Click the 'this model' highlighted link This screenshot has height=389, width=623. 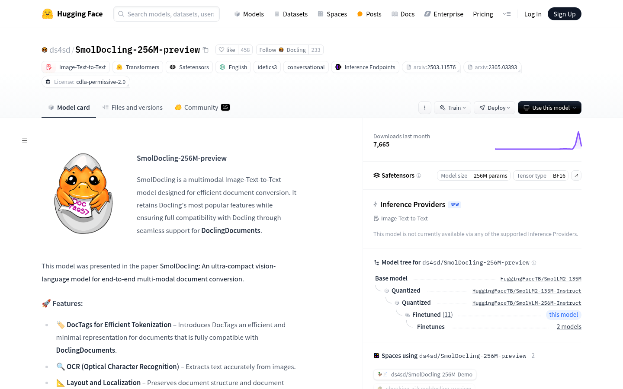563,315
